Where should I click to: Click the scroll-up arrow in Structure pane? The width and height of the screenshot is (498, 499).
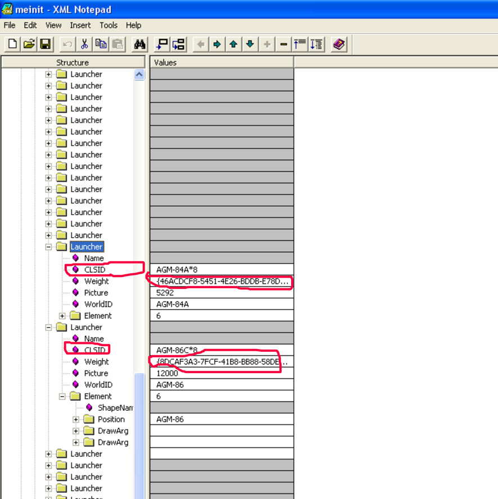click(139, 75)
